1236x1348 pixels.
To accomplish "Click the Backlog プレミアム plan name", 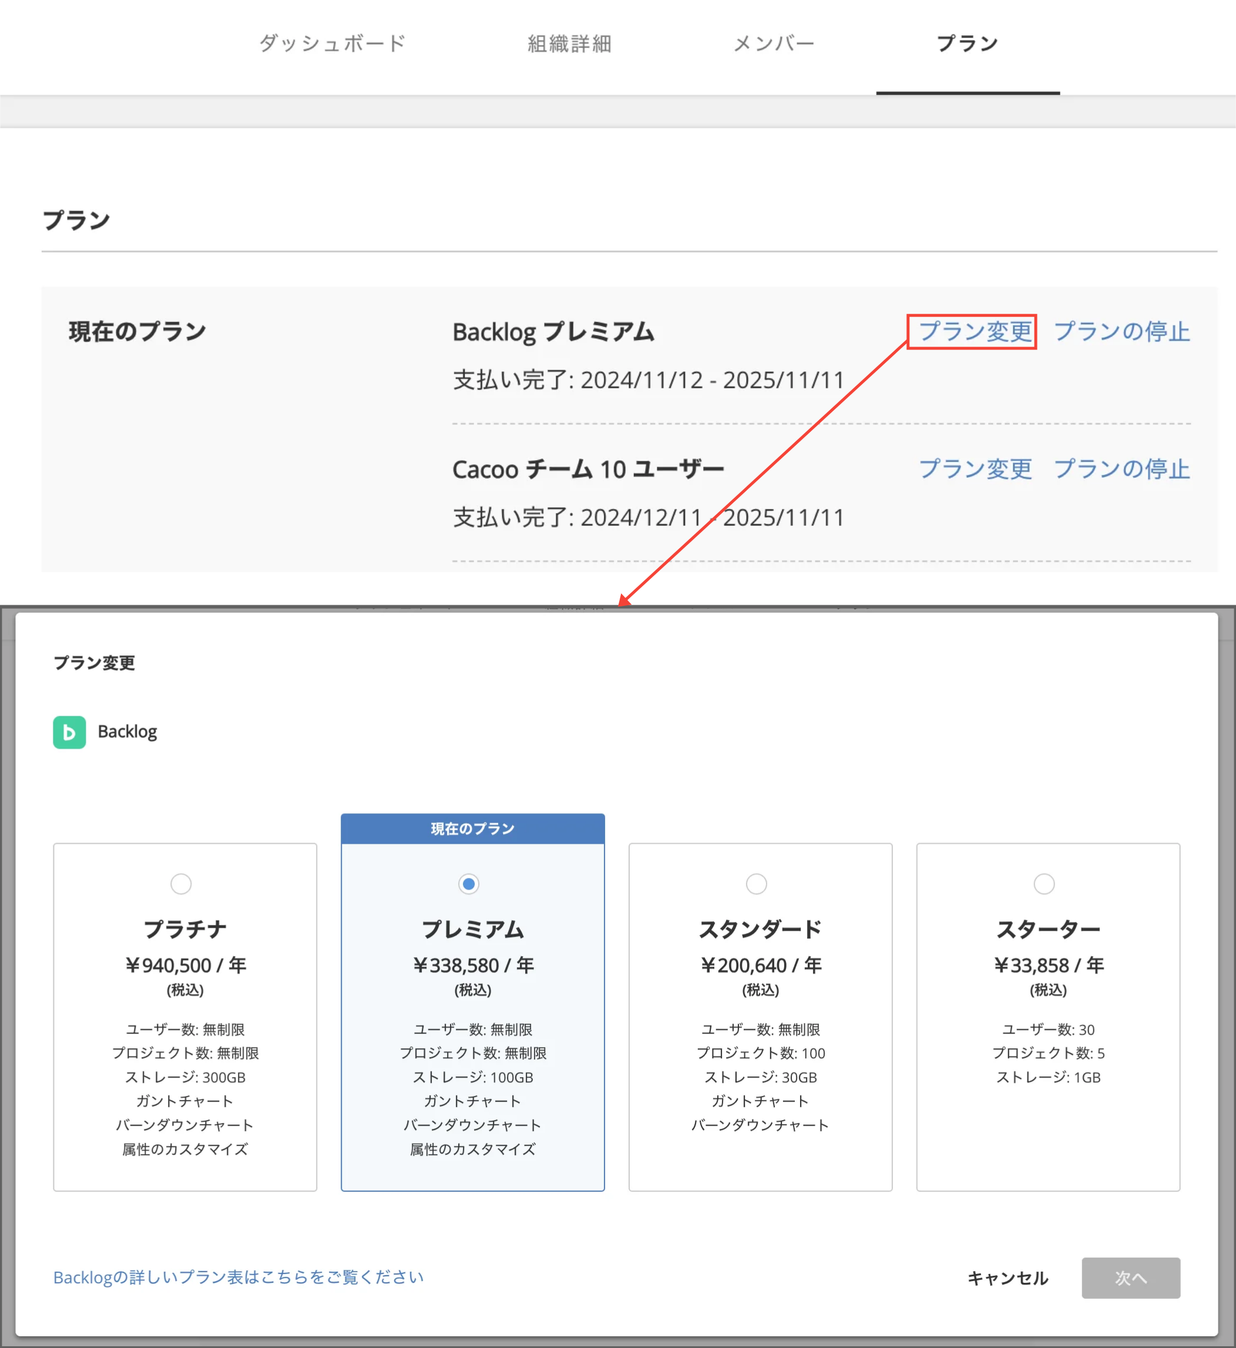I will 553,332.
